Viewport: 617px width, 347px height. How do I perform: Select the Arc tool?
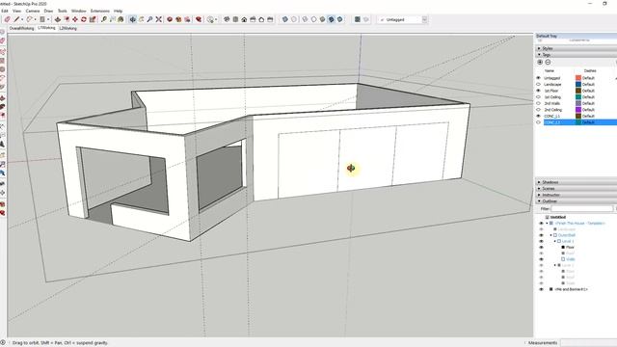[29, 19]
